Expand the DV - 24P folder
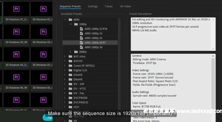222x122 pixels. 65,84
